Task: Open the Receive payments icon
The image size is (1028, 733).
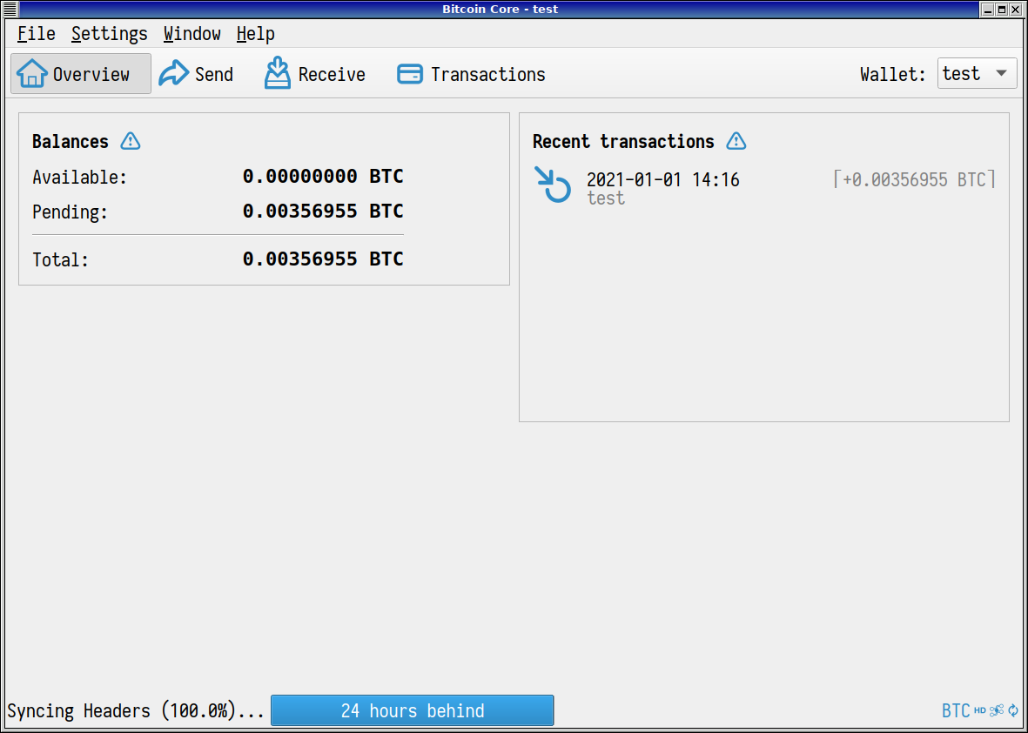Action: pos(278,73)
